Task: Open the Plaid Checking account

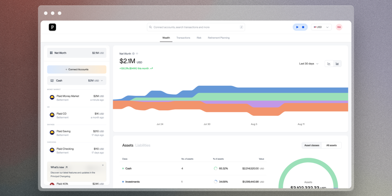Action: point(77,150)
